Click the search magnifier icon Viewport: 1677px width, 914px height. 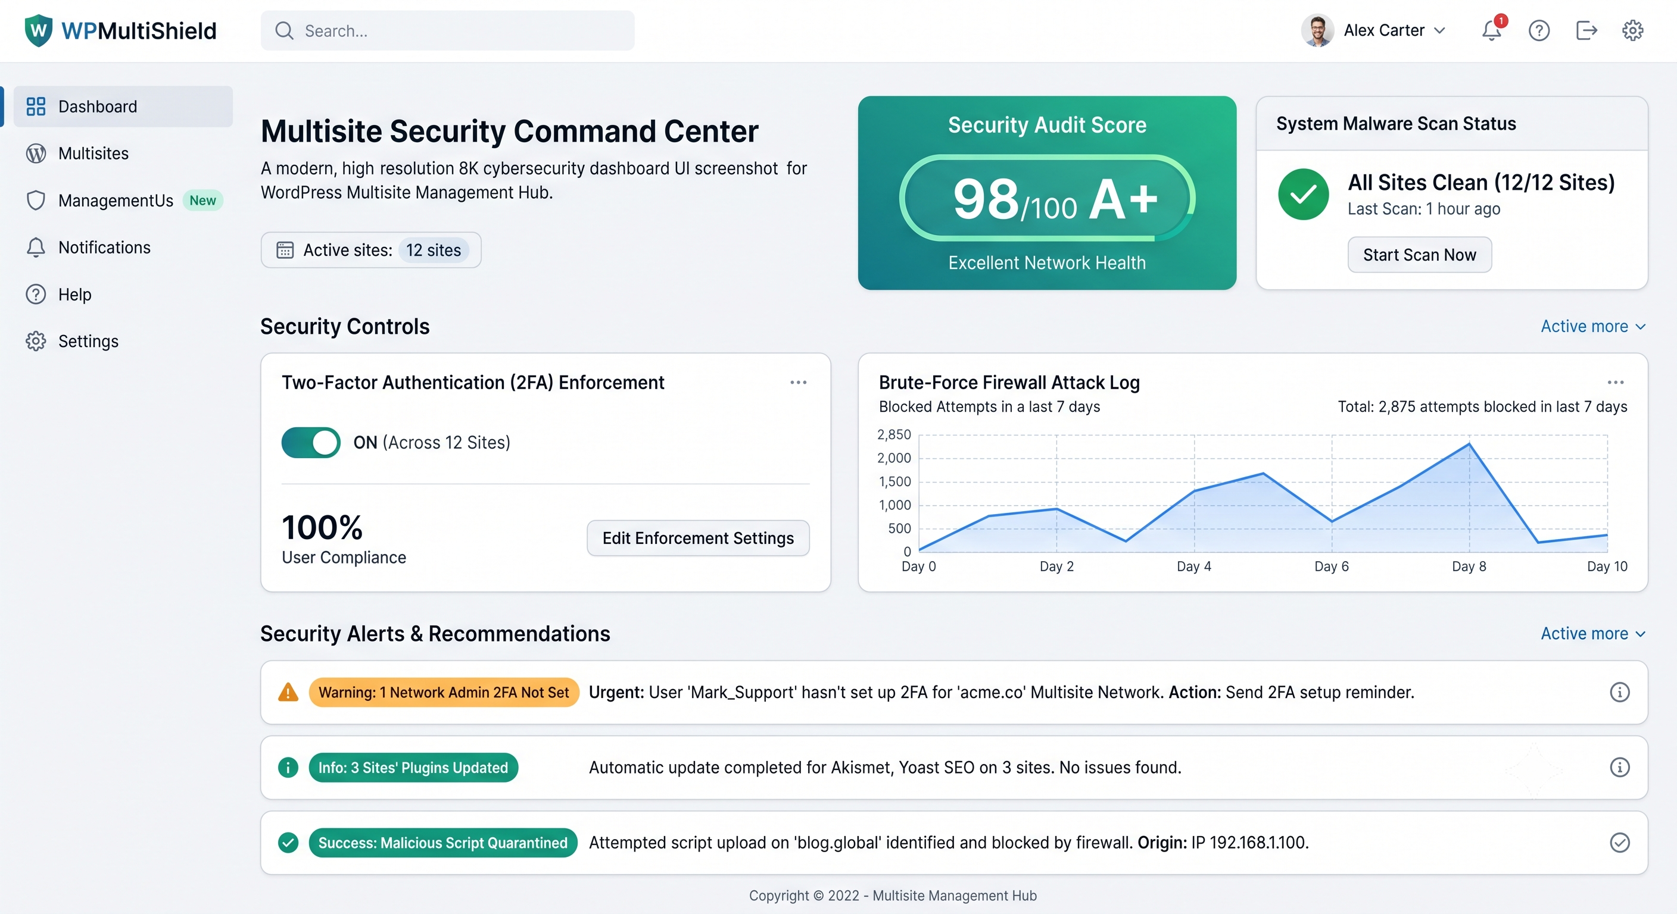[284, 30]
